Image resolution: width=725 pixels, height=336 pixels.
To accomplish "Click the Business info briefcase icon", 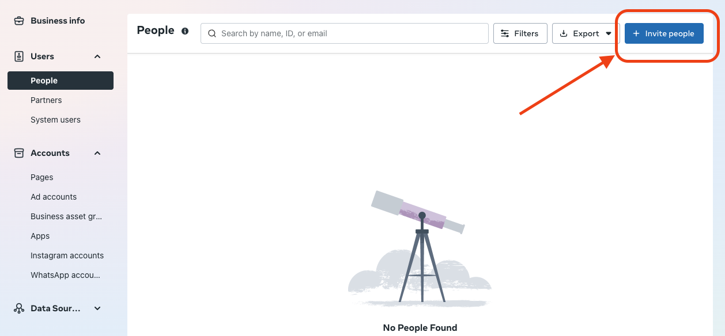I will coord(19,21).
